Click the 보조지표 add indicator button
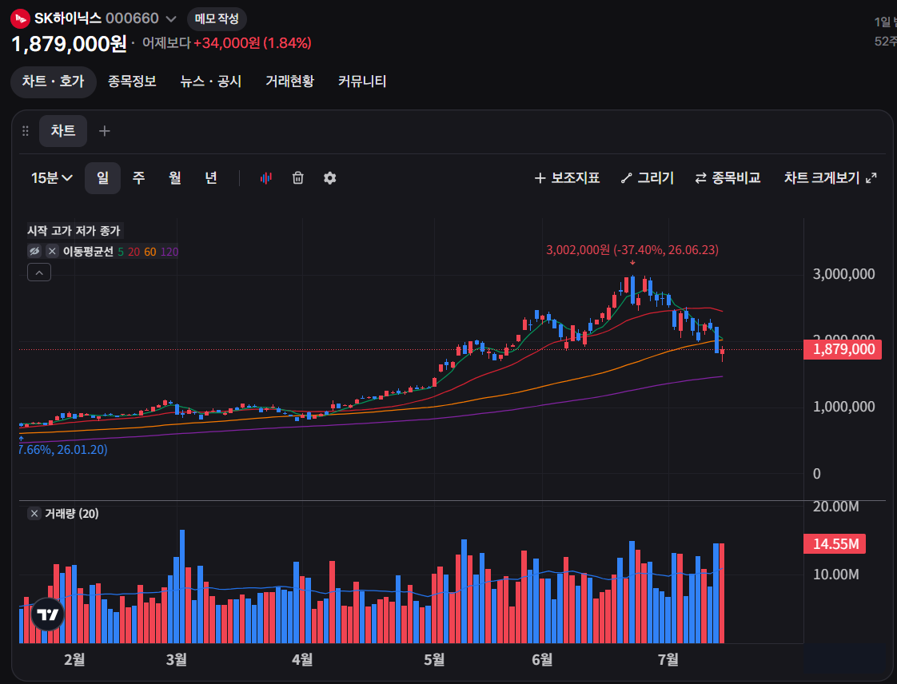Screen dimensions: 897x684 point(567,178)
